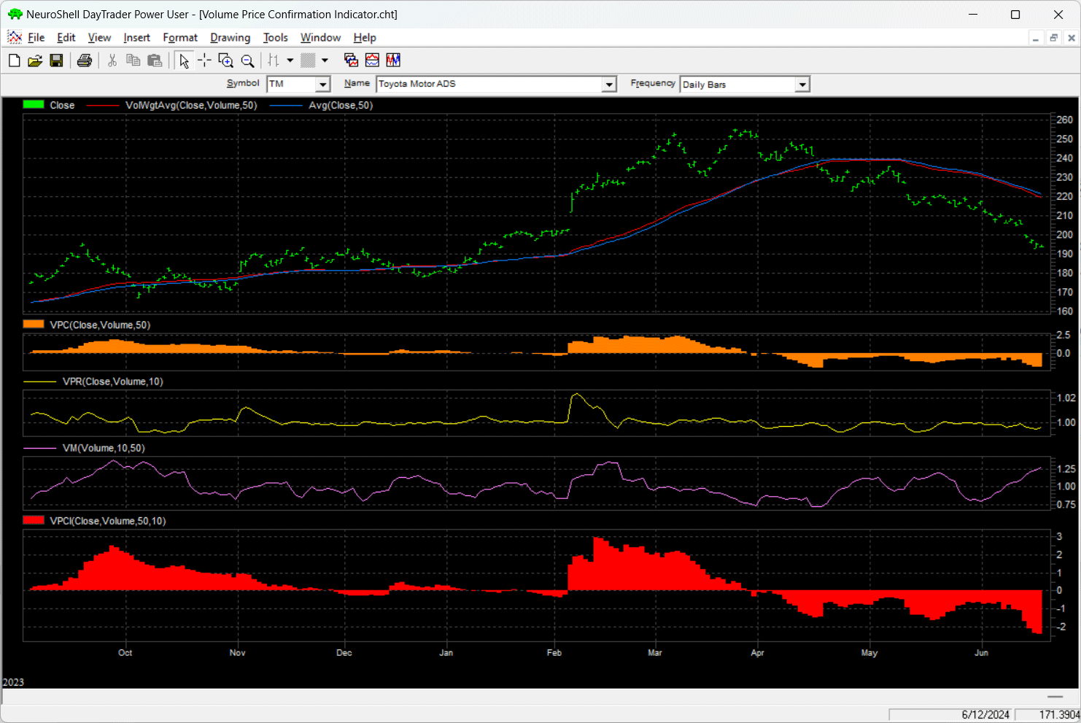Select the Avg(Close,50) legend label

pos(341,105)
